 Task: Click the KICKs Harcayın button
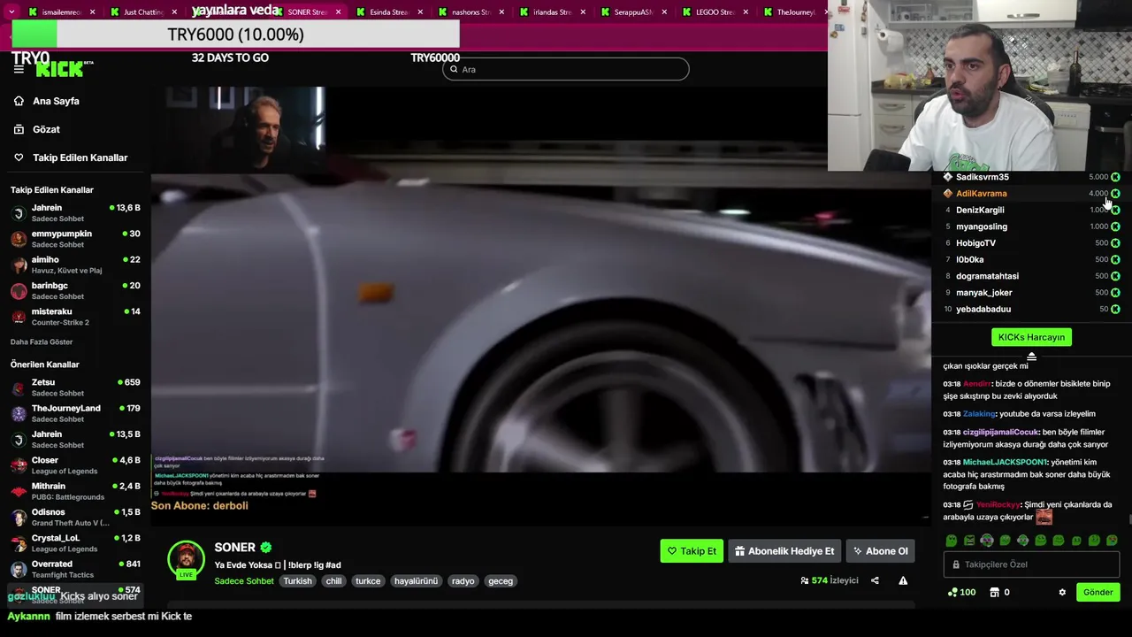click(x=1031, y=337)
